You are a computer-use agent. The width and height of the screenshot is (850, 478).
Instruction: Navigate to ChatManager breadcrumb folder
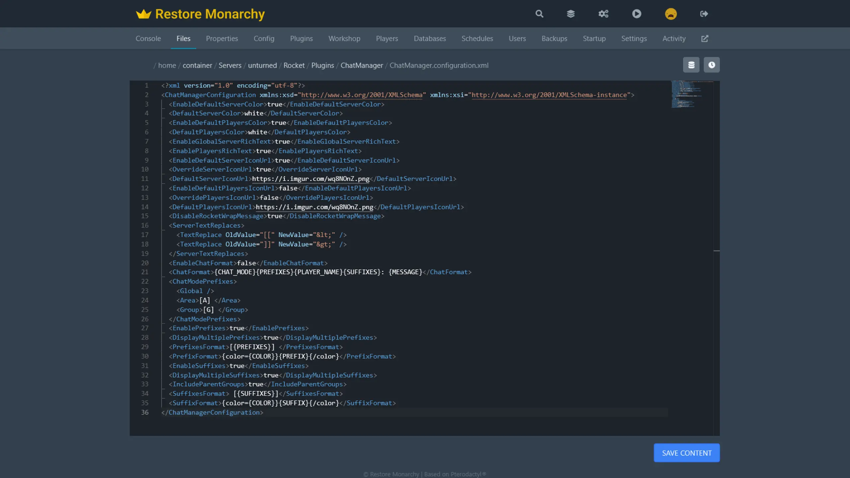[x=362, y=65]
